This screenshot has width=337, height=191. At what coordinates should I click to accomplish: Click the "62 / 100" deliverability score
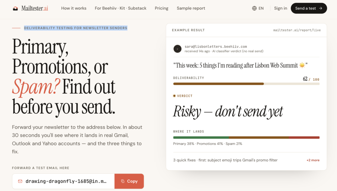coord(311,79)
